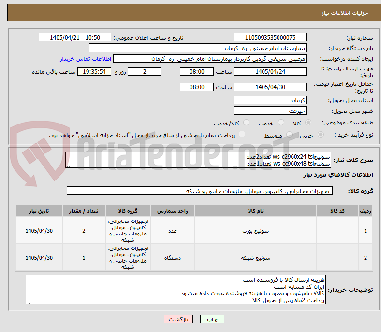
Task: Click the تاریخ نیاز column header
Action: coord(39,211)
